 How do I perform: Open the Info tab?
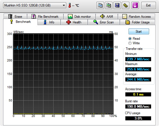pos(49,22)
